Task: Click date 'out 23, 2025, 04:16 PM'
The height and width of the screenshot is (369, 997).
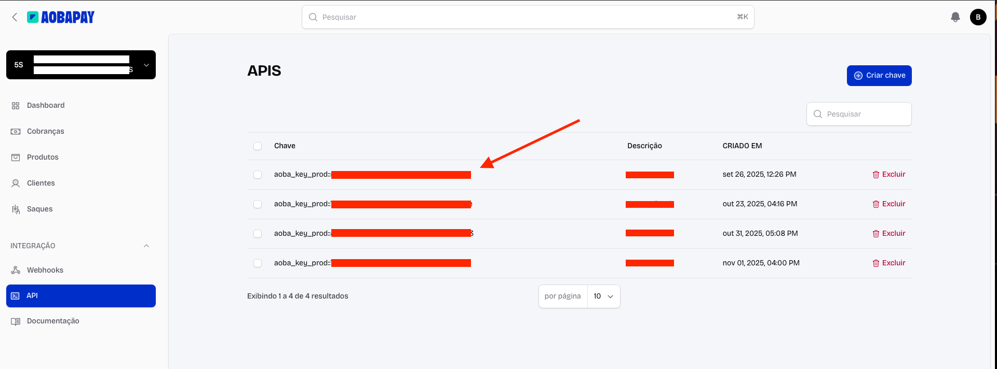Action: [x=760, y=204]
